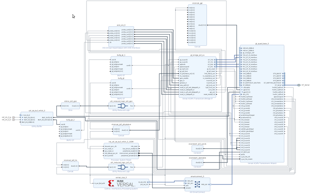This screenshot has height=194, width=324.
Task: Expand the GT_TX0 interface pin on gt_bridge_ip0_ex
Action: [x=214, y=59]
